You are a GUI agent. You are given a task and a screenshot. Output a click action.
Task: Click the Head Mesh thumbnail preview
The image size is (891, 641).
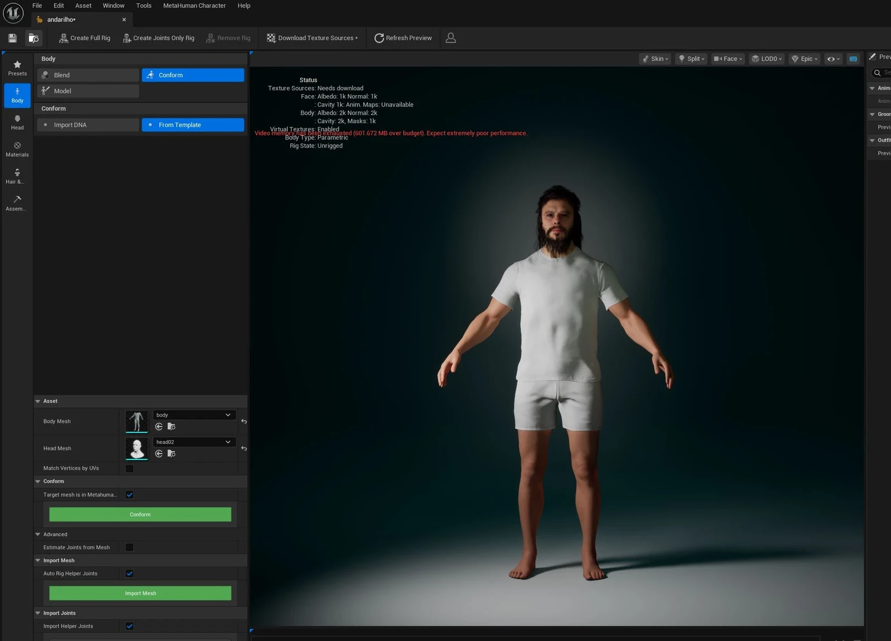(136, 448)
